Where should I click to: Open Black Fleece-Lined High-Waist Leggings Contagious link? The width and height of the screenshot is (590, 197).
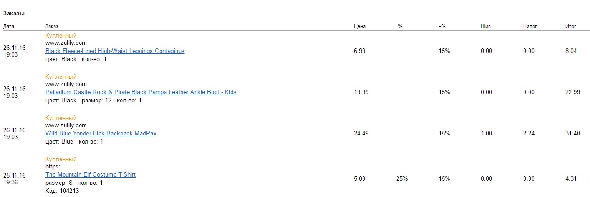[115, 51]
